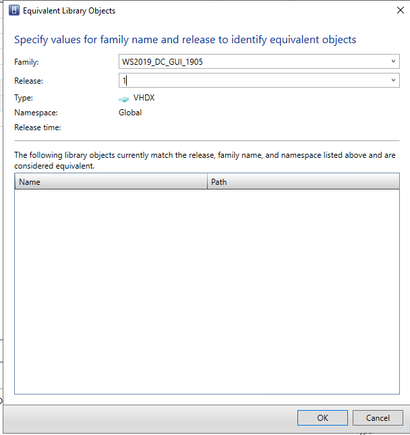Confirm with the OK button
Image resolution: width=410 pixels, height=435 pixels.
322,417
